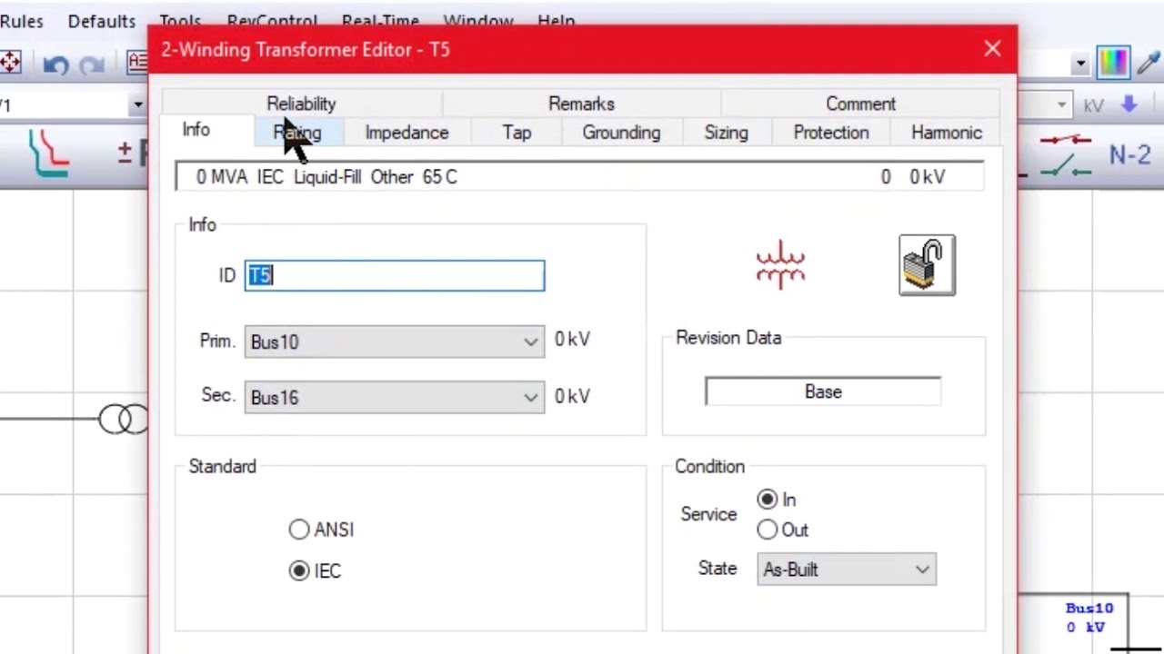Click the blue down arrow next to kV
Viewport: 1164px width, 654px height.
tap(1129, 104)
